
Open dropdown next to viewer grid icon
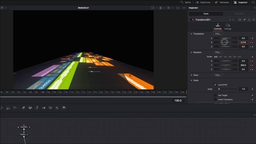172,8
